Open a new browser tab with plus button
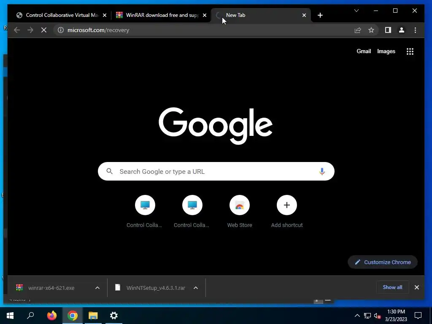 [x=320, y=16]
